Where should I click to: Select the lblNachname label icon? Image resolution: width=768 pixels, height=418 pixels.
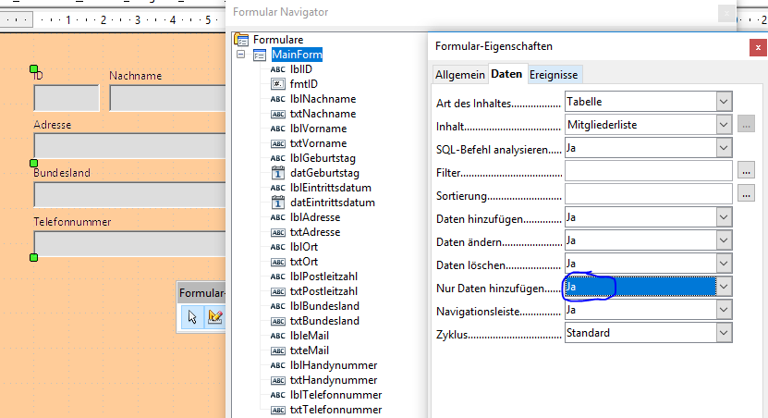click(x=278, y=99)
